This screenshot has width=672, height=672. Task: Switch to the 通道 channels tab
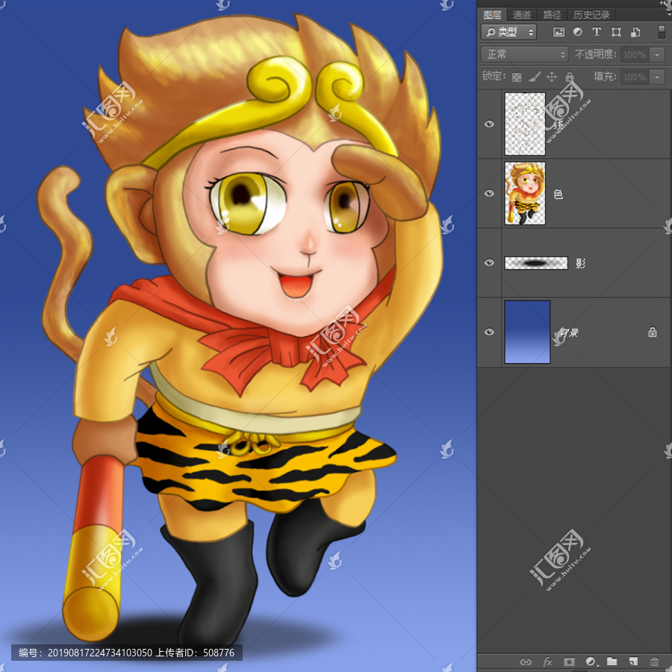pos(522,15)
